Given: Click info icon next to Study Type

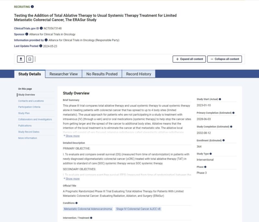Looking at the screenshot, I should (211, 154).
